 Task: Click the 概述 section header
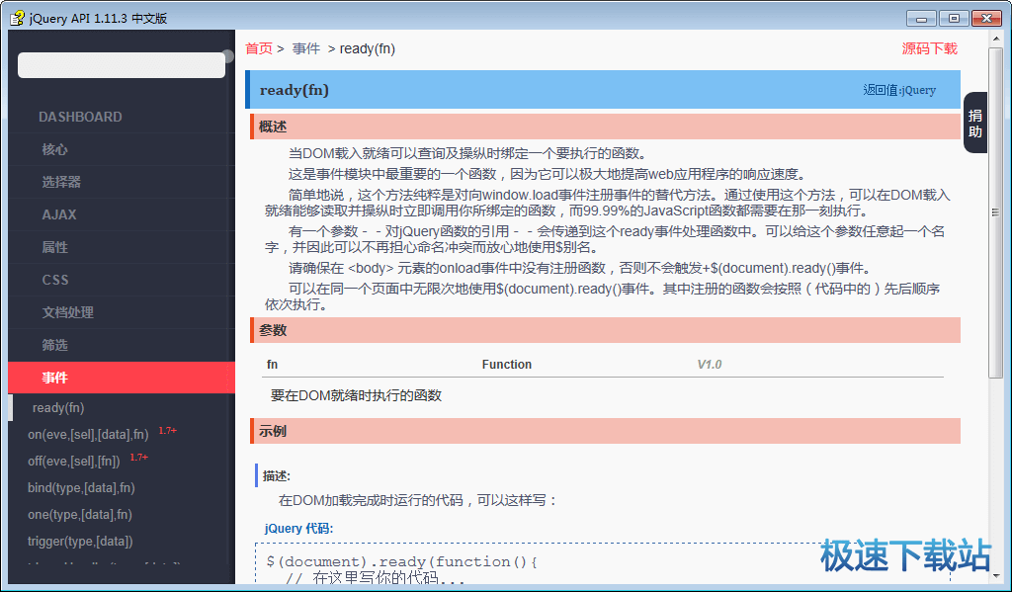click(606, 127)
